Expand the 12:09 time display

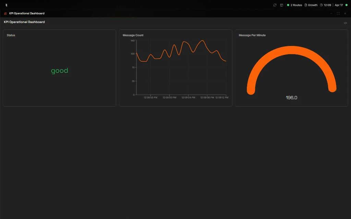pyautogui.click(x=327, y=5)
